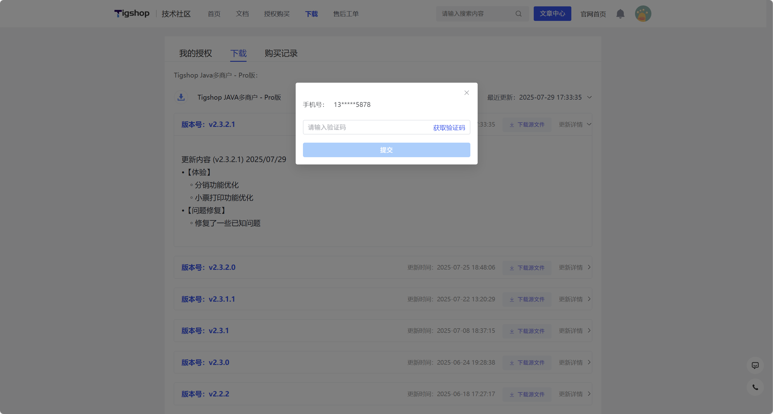The width and height of the screenshot is (773, 414).
Task: Download source file for v2.3.0
Action: click(x=527, y=363)
